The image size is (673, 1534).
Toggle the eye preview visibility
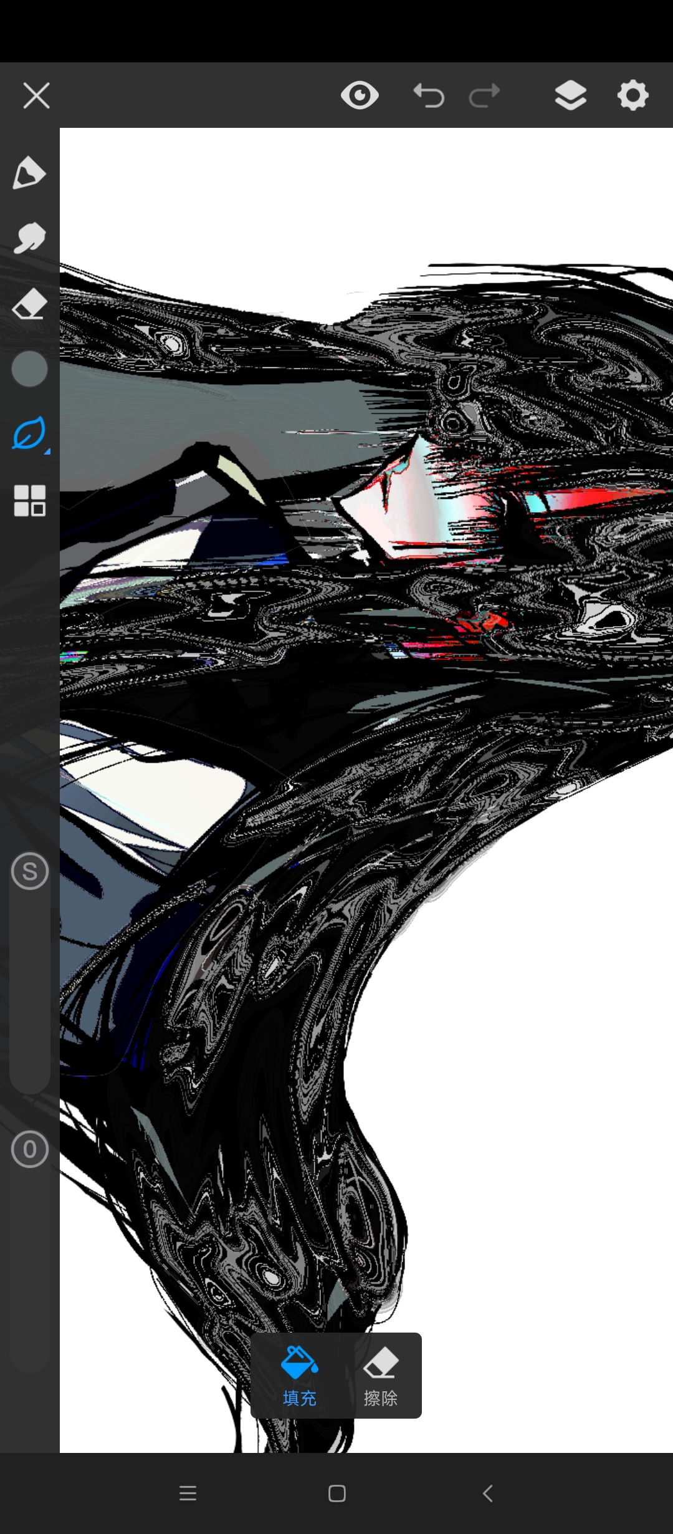(360, 96)
